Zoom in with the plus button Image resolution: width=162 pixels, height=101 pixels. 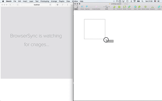[109, 7]
